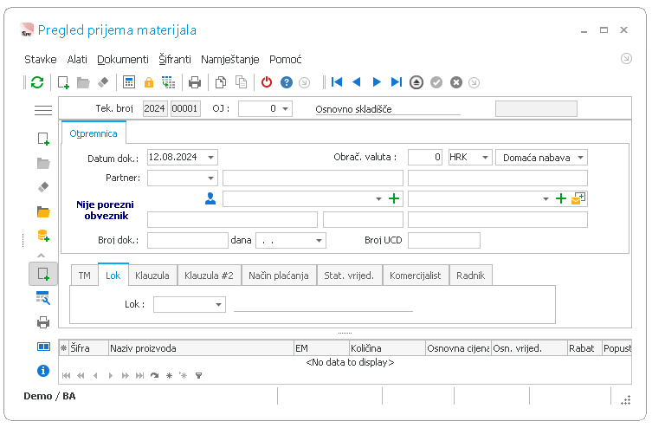The image size is (652, 428).
Task: Open the Datum dok. date picker dropdown
Action: (210, 158)
